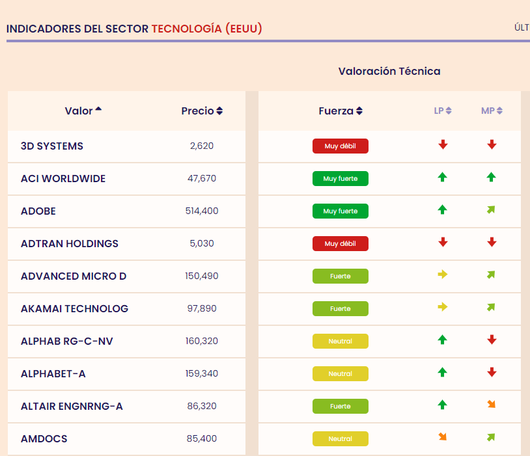Open the ADOBE stock link
This screenshot has height=456, width=530.
click(x=38, y=211)
